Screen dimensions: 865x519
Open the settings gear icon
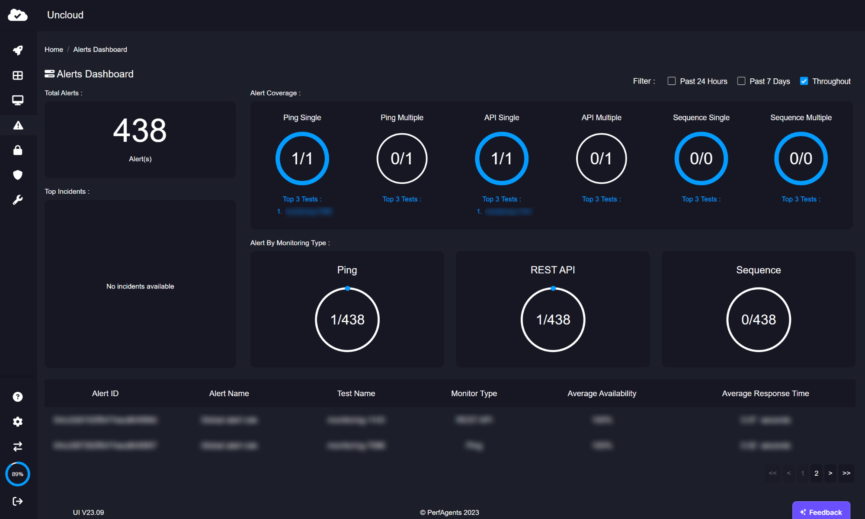18,422
